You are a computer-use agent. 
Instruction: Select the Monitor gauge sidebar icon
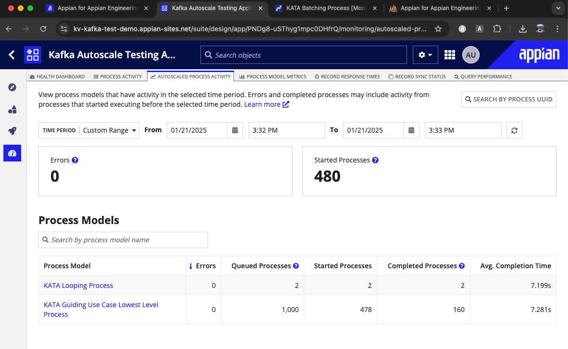(12, 153)
